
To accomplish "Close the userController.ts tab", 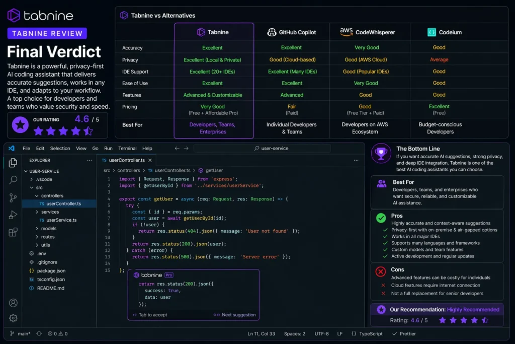I will point(150,160).
